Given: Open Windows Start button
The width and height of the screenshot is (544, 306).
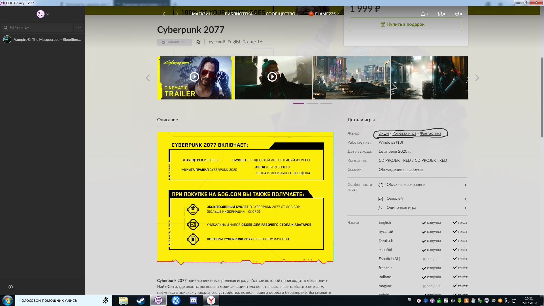Looking at the screenshot, I should point(8,300).
